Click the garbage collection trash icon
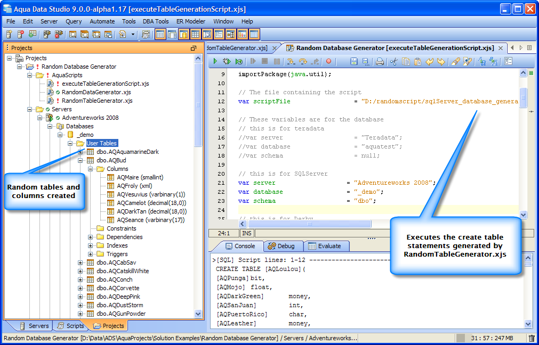This screenshot has height=345, width=539. pyautogui.click(x=531, y=338)
